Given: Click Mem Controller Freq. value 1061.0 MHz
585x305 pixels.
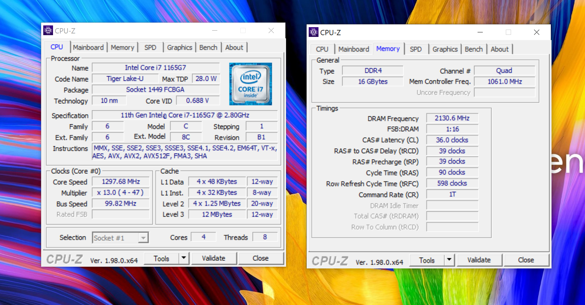Looking at the screenshot, I should pos(504,81).
